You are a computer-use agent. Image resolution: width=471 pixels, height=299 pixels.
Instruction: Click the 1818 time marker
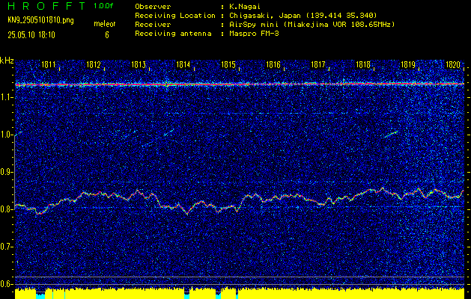click(x=363, y=64)
